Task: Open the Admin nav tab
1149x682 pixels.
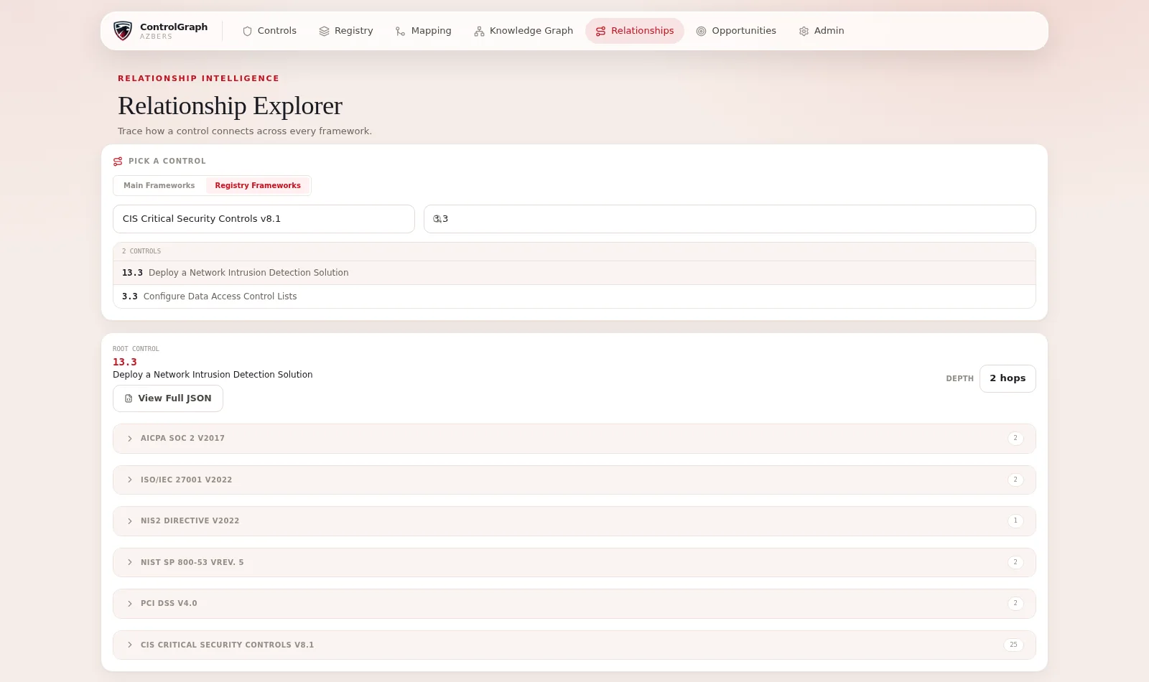Action: [822, 31]
